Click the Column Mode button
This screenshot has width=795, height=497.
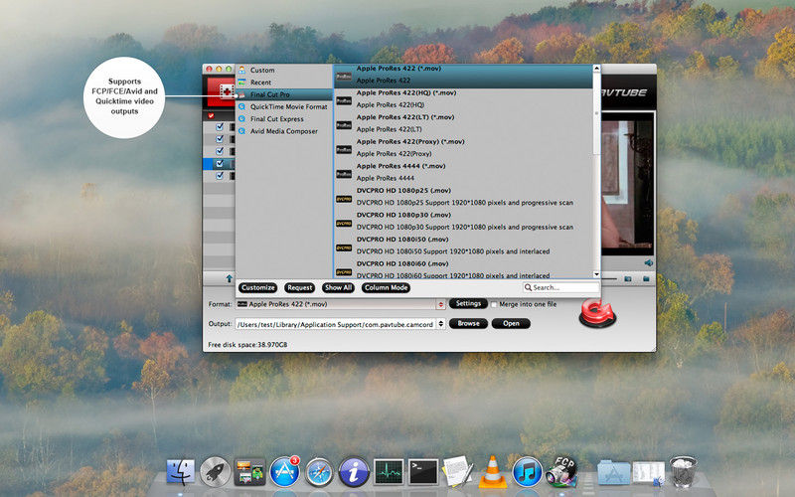pos(386,287)
